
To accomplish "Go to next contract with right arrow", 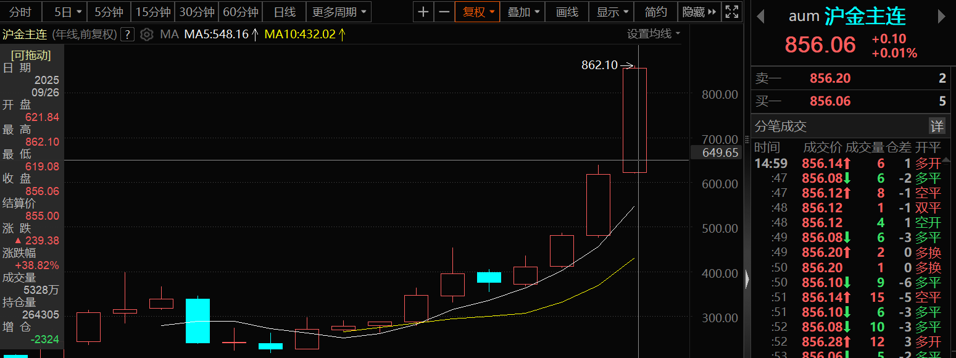I will [x=942, y=17].
